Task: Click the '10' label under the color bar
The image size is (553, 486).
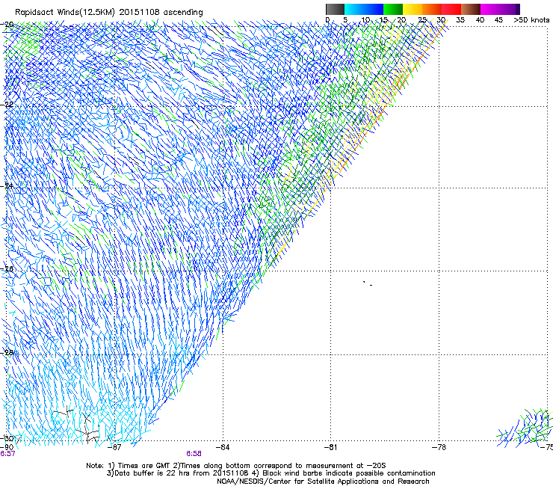Action: (x=365, y=20)
